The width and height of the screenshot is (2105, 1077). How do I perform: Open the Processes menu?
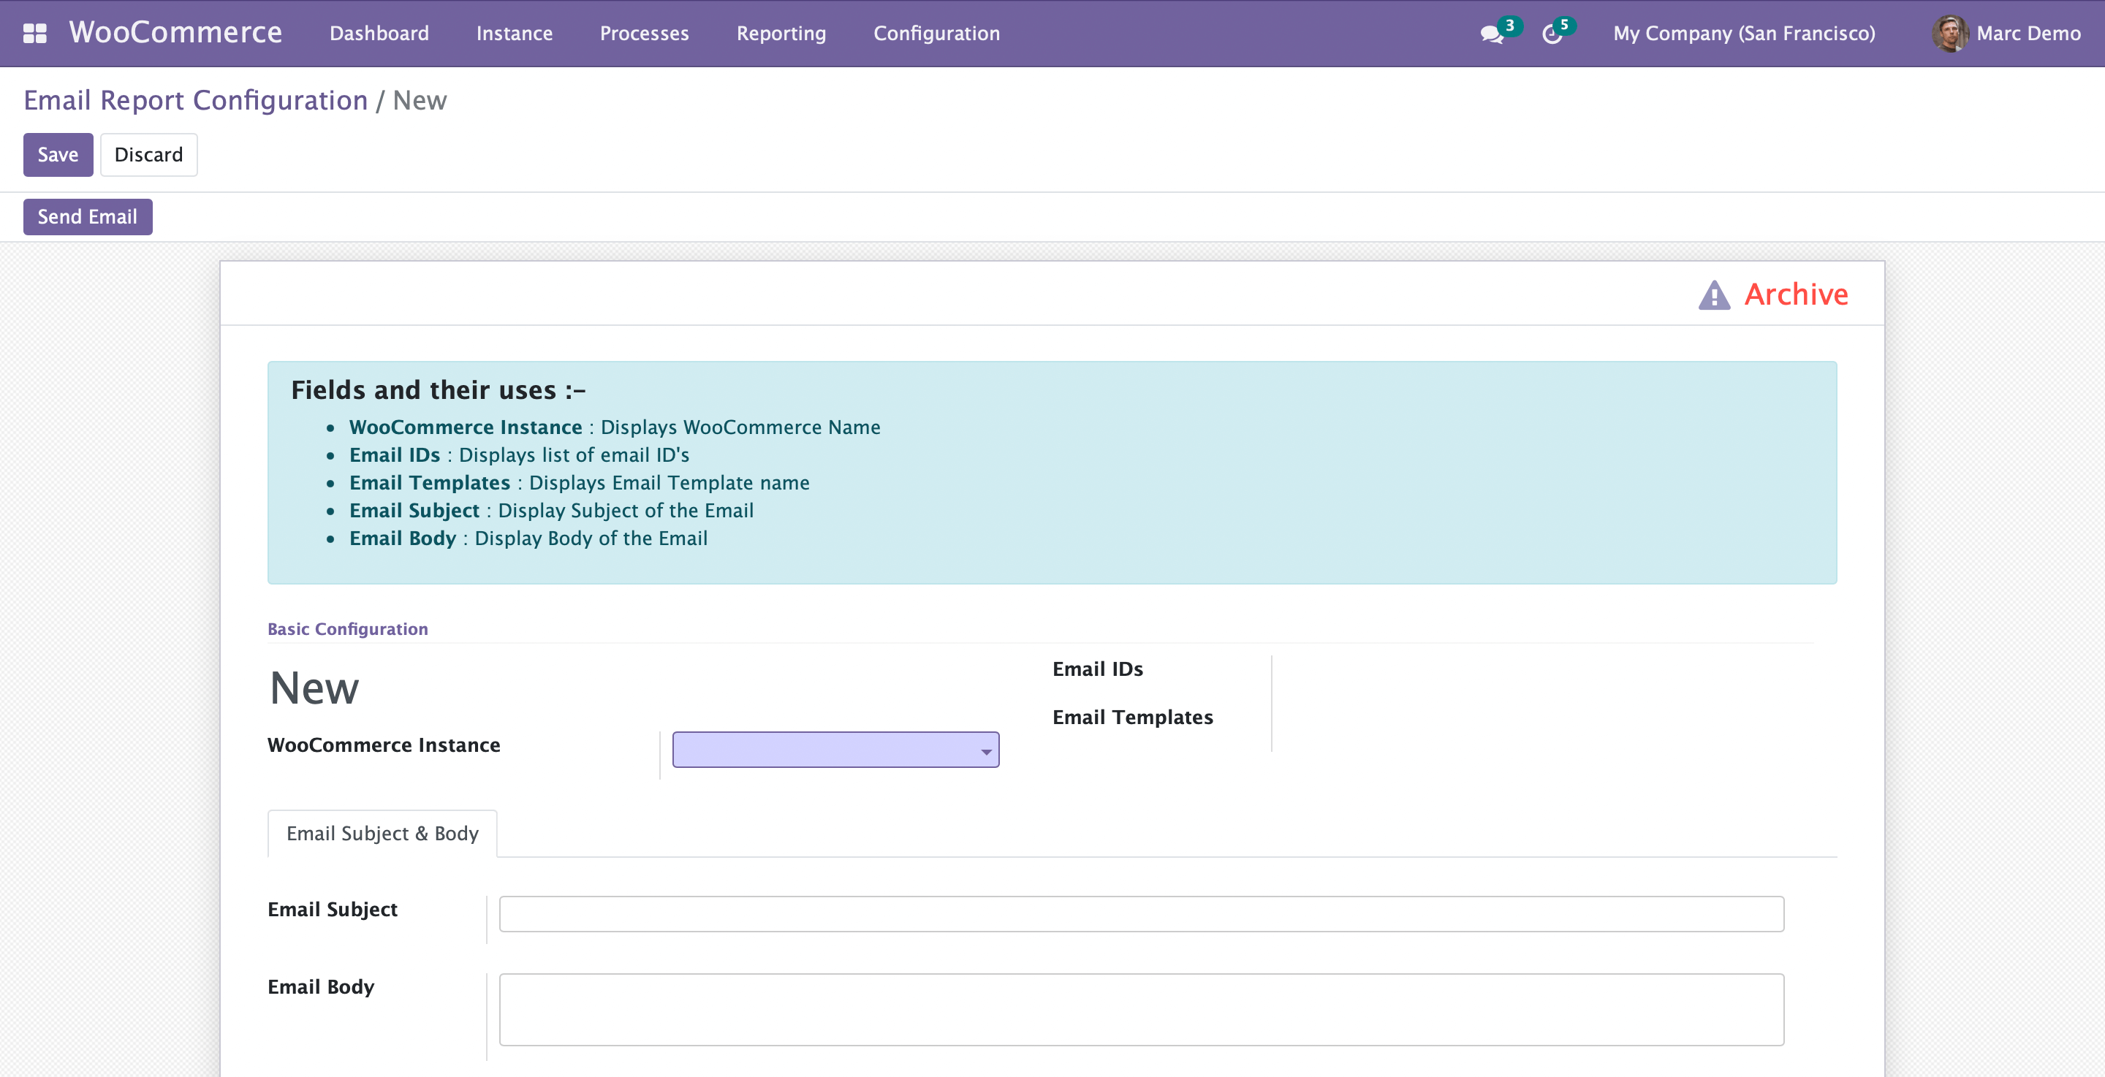(644, 34)
